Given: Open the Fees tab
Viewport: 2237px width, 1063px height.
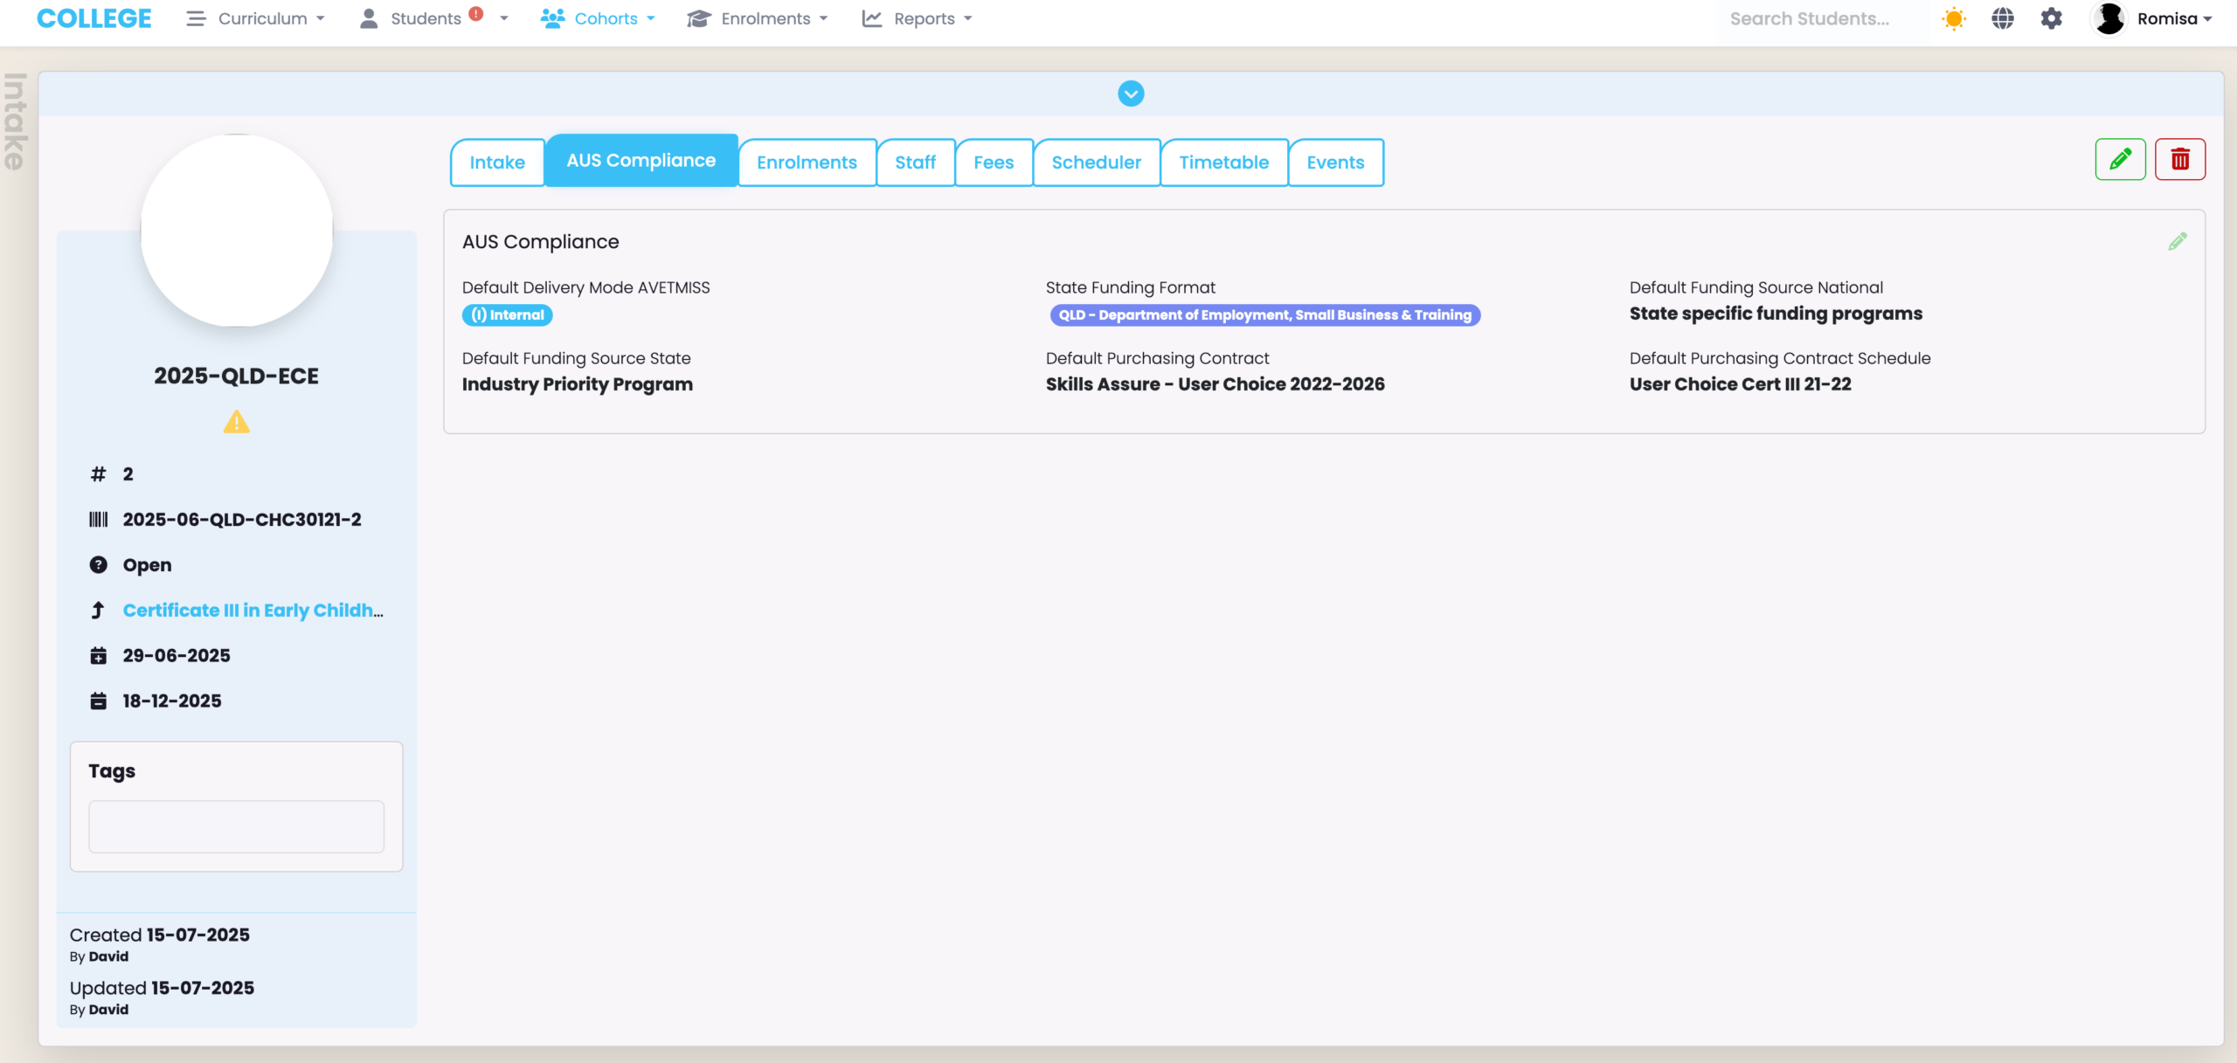Looking at the screenshot, I should click(x=994, y=162).
